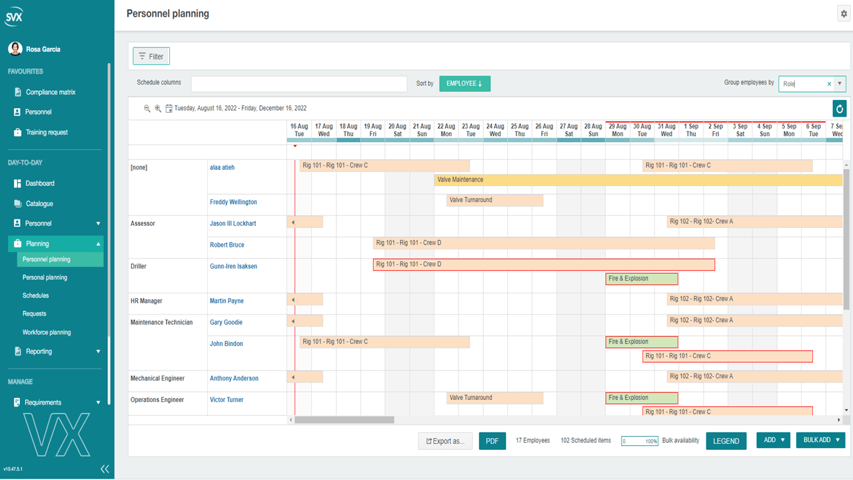Click the Compliance matrix favourite icon
The height and width of the screenshot is (480, 853).
[18, 92]
